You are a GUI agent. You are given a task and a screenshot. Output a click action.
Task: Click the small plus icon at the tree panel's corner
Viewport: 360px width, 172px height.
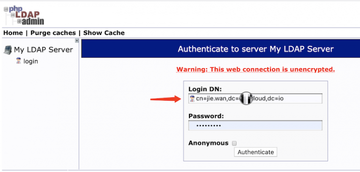pos(77,41)
